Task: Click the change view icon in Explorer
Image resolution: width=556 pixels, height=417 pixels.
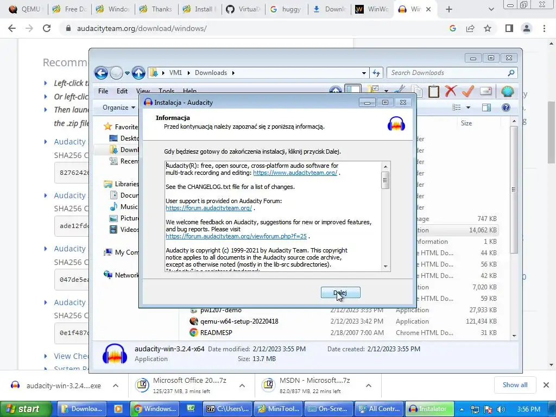Action: point(456,108)
